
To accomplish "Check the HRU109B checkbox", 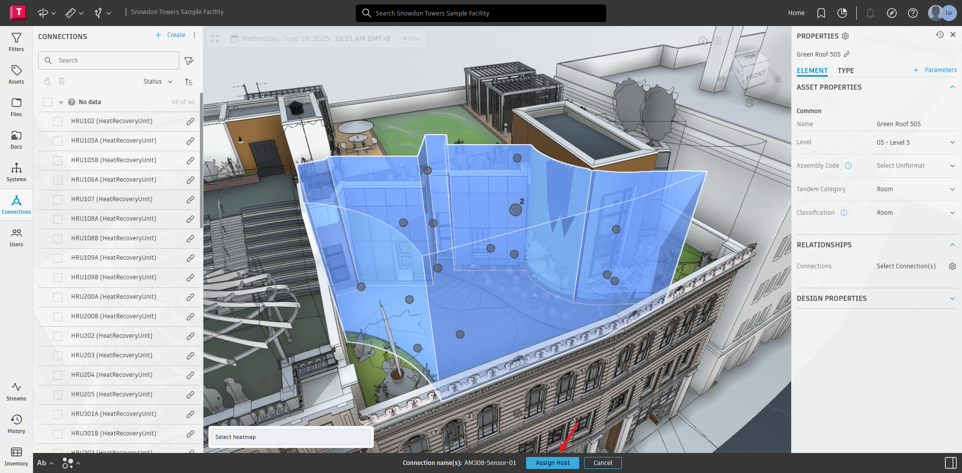I will (58, 278).
